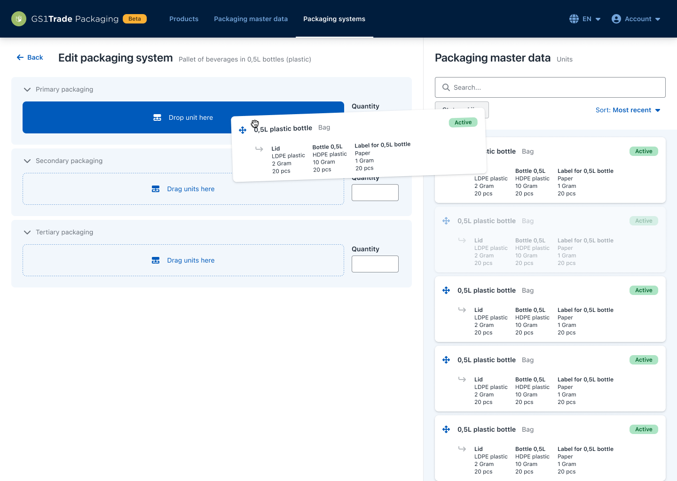Switch to Packaging master data tab
The height and width of the screenshot is (481, 677).
pyautogui.click(x=251, y=19)
